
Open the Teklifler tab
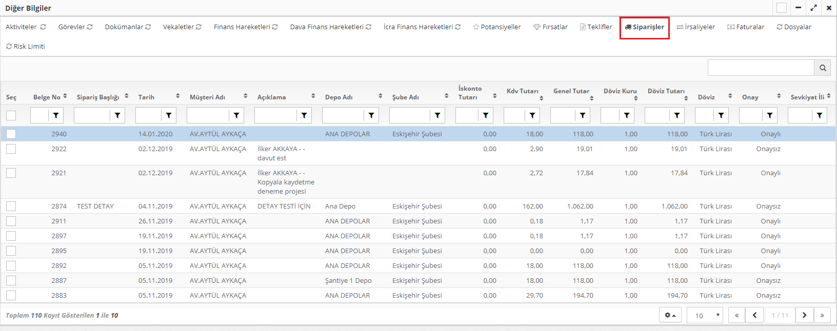tap(596, 27)
